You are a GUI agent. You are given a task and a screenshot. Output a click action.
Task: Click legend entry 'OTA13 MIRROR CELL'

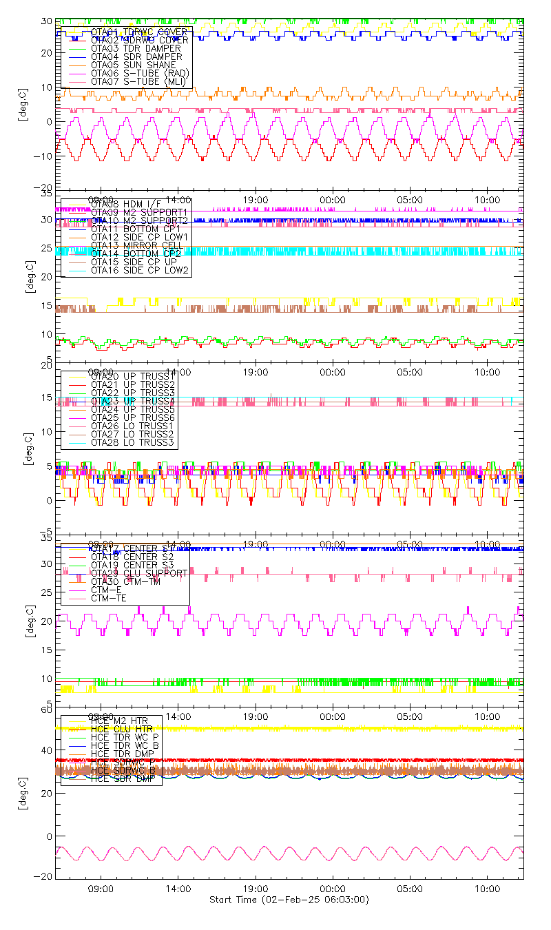point(136,245)
